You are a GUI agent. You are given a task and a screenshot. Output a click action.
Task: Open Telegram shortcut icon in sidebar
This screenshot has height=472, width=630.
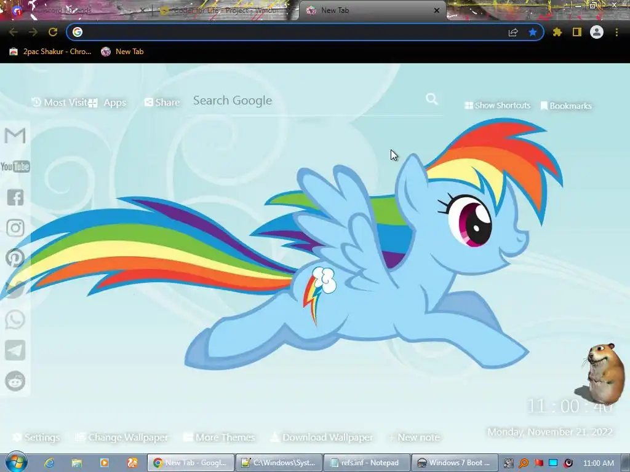(x=15, y=350)
